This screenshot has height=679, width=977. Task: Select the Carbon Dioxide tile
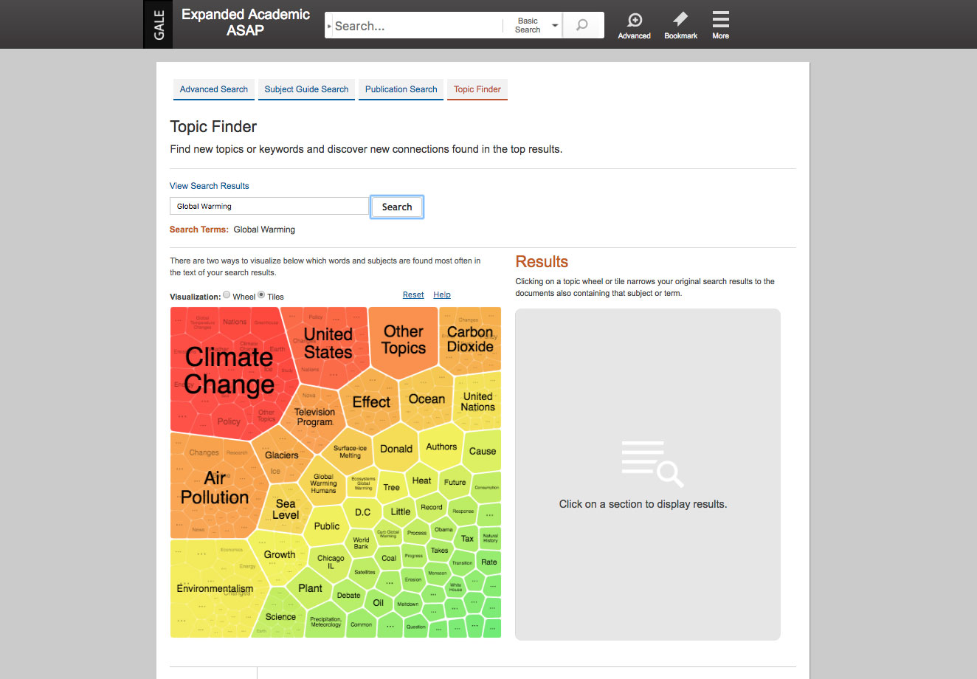(x=470, y=339)
